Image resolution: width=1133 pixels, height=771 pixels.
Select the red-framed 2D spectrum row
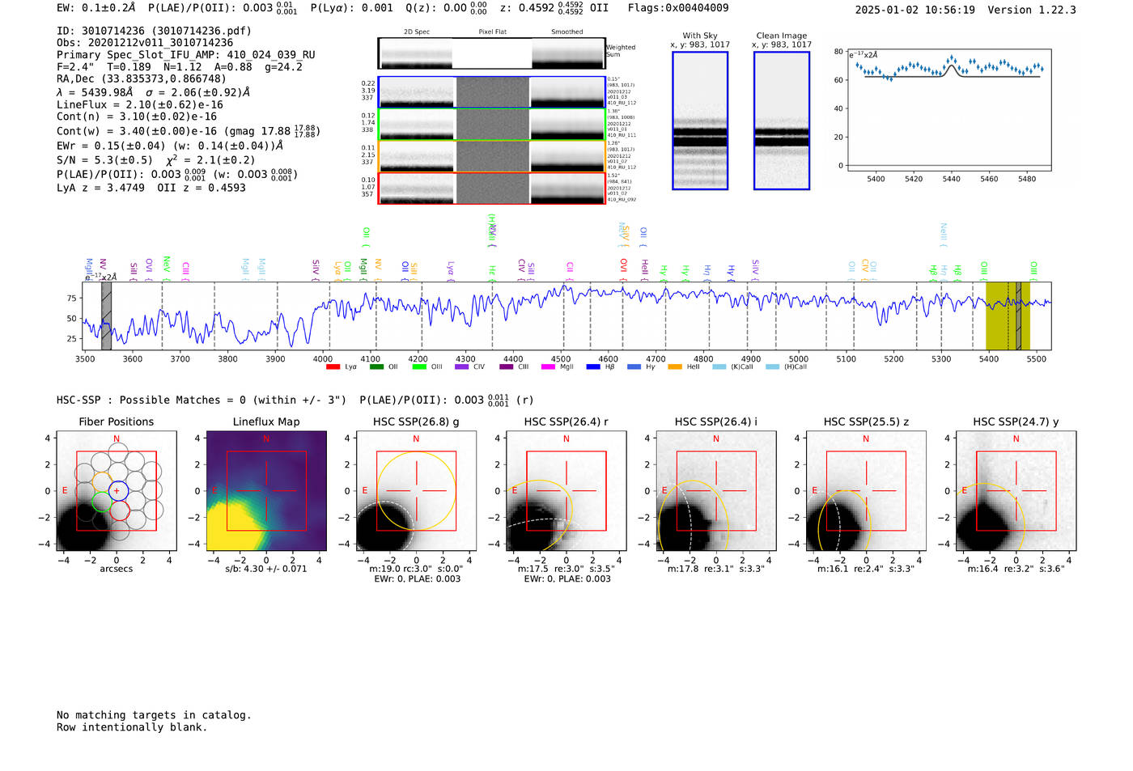(x=491, y=189)
